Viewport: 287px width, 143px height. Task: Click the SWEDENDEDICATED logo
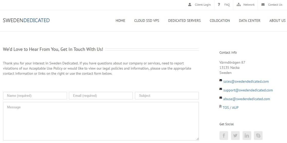(x=26, y=20)
